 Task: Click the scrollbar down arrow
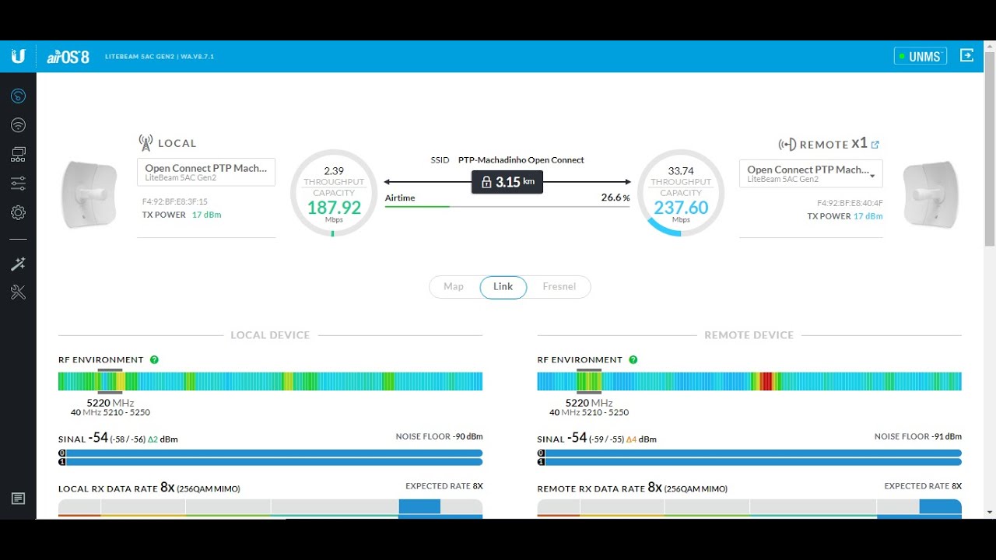[x=990, y=513]
